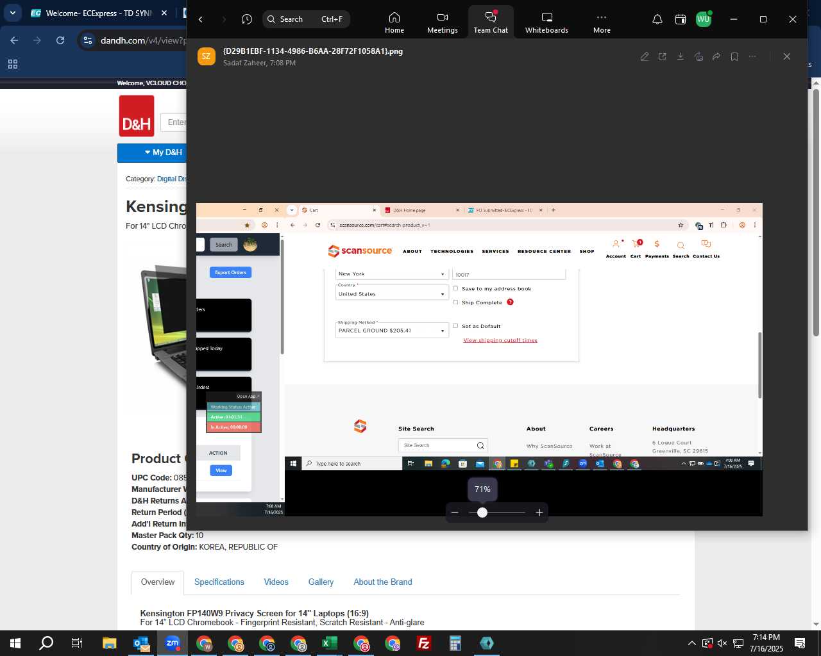Click Chrome's forward arrow
Viewport: 821px width, 656px height.
pyautogui.click(x=37, y=40)
